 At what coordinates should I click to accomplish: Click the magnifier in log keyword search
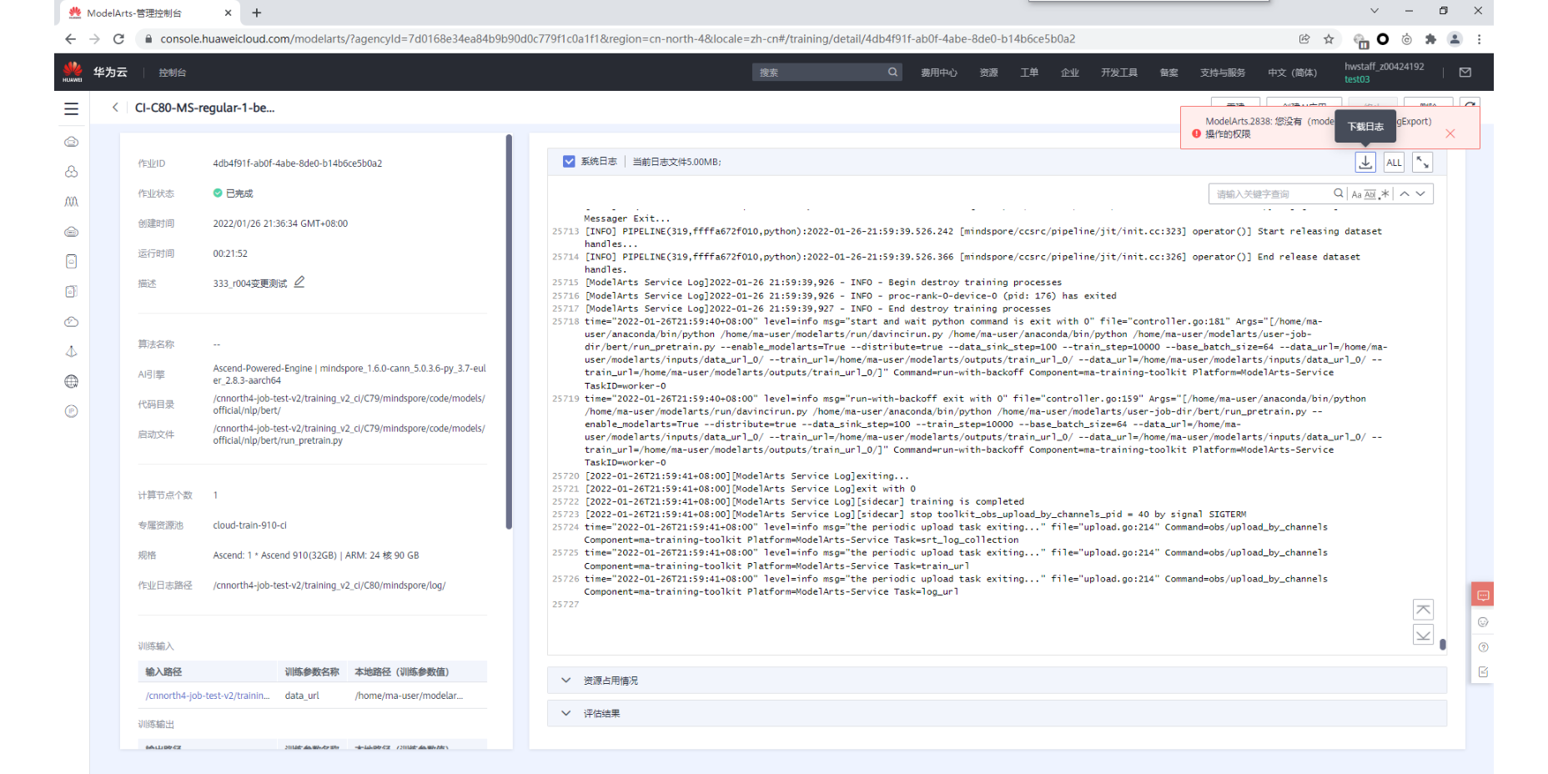1339,193
